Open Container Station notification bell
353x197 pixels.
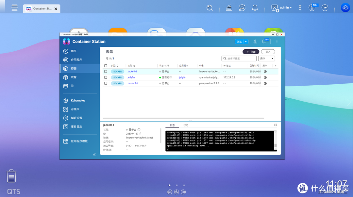(264, 42)
